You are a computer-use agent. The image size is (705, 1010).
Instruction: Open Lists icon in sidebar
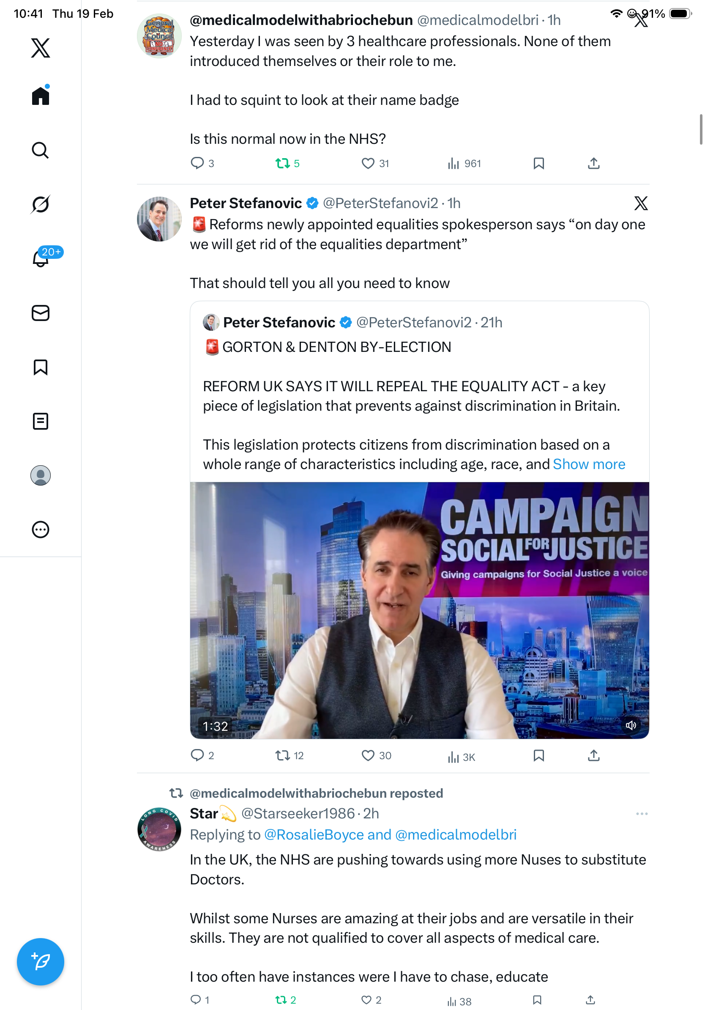point(41,421)
